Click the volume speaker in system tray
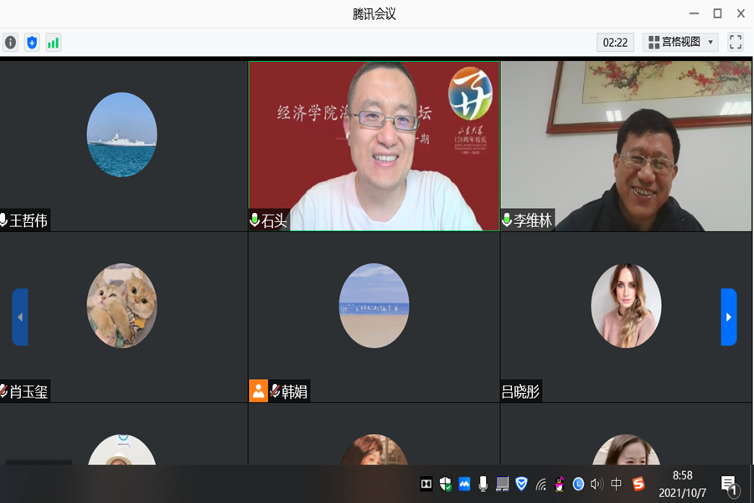The image size is (754, 503). coord(596,484)
